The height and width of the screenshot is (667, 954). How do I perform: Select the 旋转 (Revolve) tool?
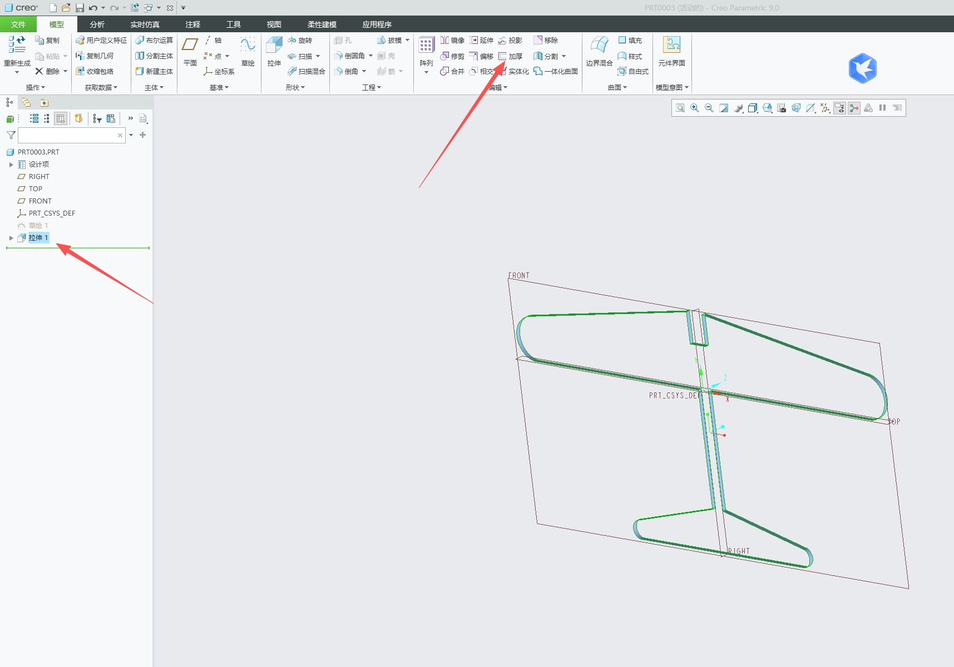(x=300, y=41)
